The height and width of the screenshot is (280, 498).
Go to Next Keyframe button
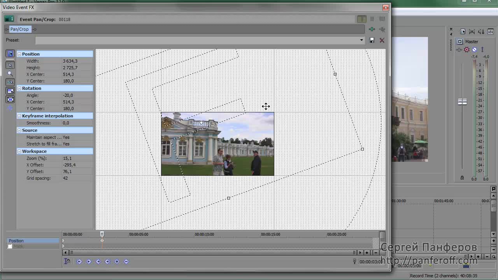point(98,261)
